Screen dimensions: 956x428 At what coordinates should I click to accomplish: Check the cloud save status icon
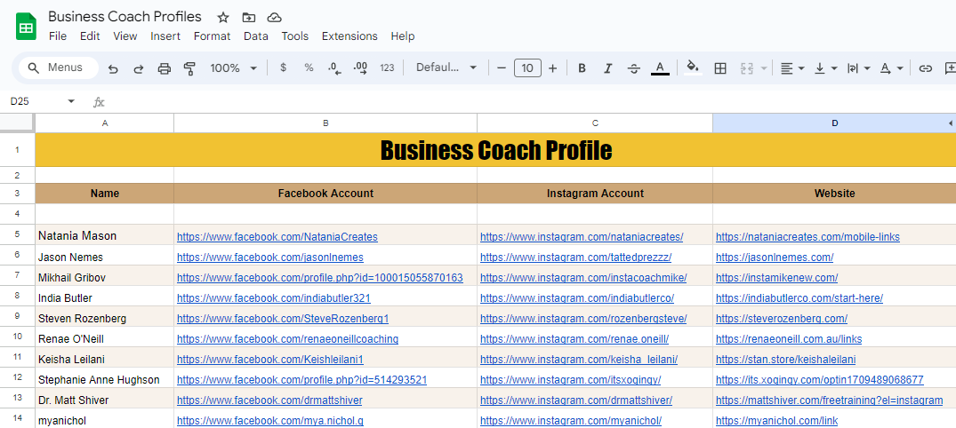click(x=275, y=17)
